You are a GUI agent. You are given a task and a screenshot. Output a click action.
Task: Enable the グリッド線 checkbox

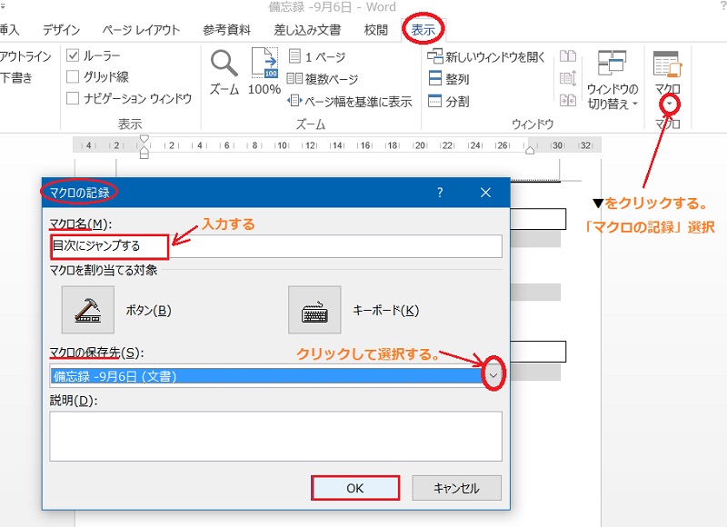[73, 76]
